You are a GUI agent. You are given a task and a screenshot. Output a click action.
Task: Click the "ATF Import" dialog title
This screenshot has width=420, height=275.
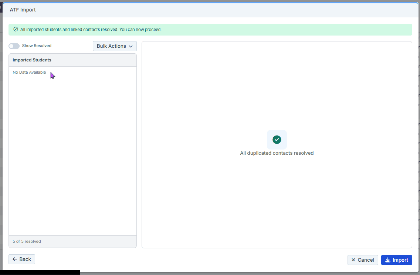[x=23, y=10]
